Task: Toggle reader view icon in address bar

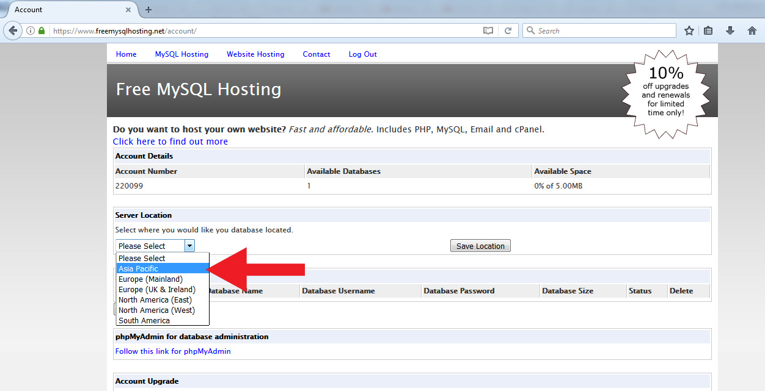Action: coord(488,30)
